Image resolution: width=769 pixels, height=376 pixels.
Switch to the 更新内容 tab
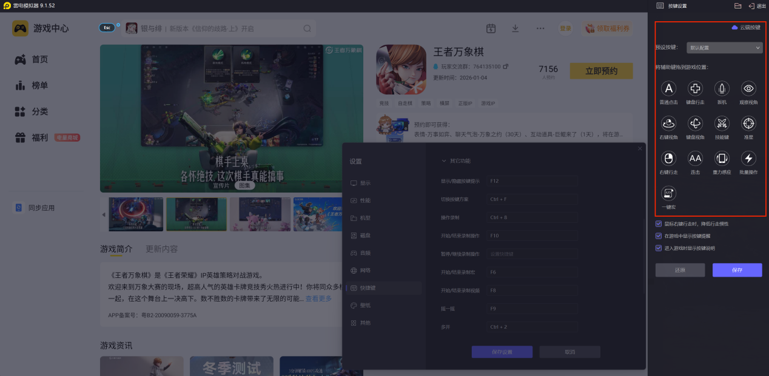click(x=162, y=249)
